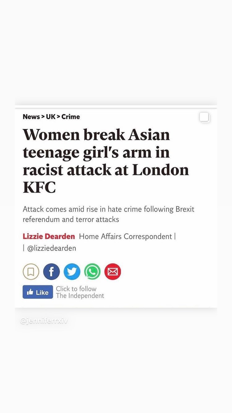232x413 pixels.
Task: Go to the UK breadcrumb section
Action: pos(51,117)
